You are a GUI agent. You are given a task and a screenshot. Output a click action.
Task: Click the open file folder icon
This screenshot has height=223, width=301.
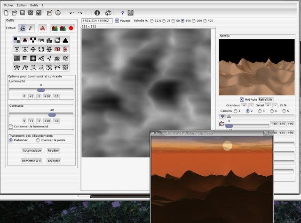click(14, 13)
